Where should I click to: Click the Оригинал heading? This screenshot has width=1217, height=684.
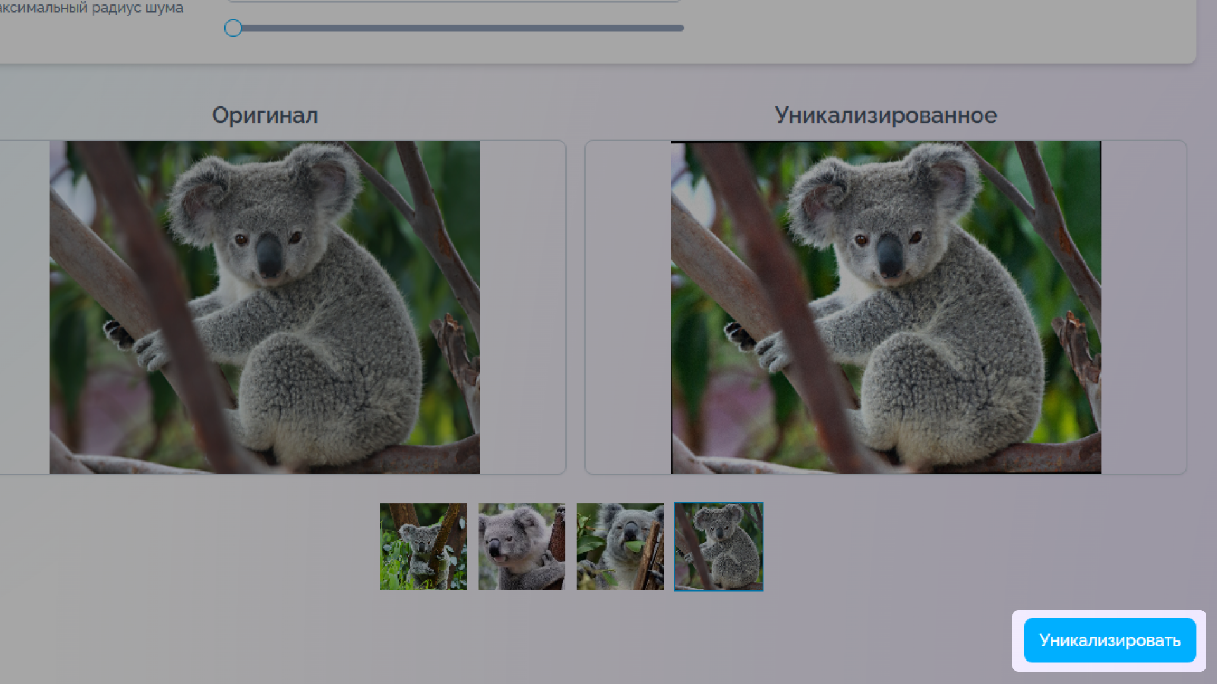(x=265, y=115)
